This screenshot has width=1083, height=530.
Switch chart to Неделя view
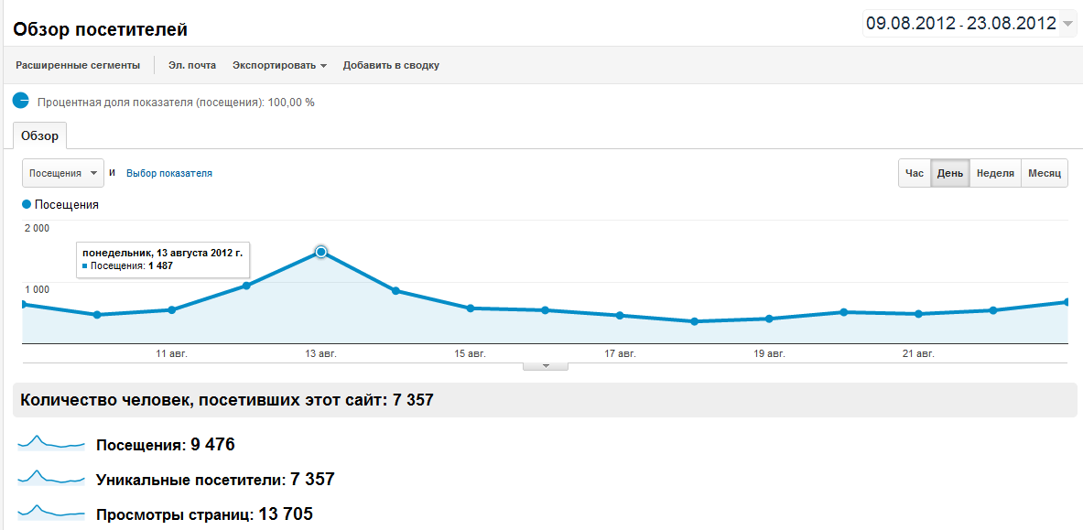click(x=994, y=173)
